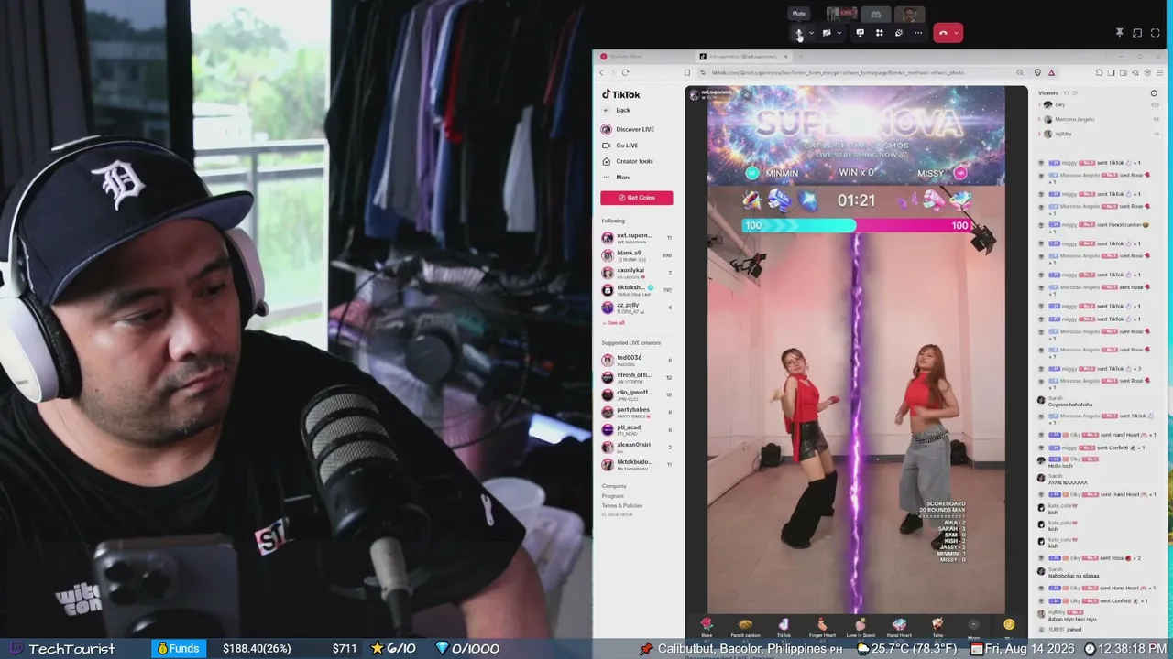Viewport: 1173px width, 659px height.
Task: Click the MINMIN team avatar in the battle
Action: pyautogui.click(x=752, y=173)
